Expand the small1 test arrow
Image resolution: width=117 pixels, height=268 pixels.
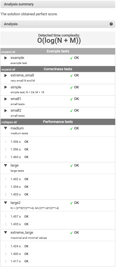click(6, 99)
